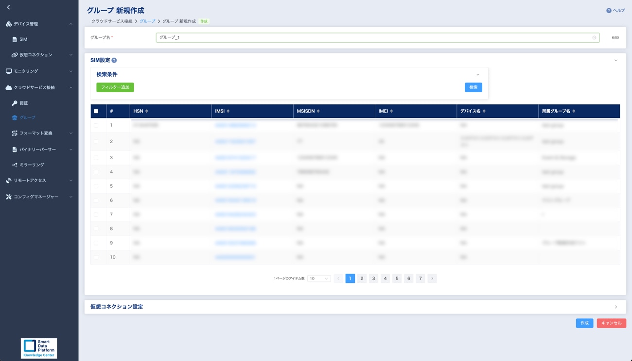Click the help question mark icon at top right
632x361 pixels.
tap(609, 11)
